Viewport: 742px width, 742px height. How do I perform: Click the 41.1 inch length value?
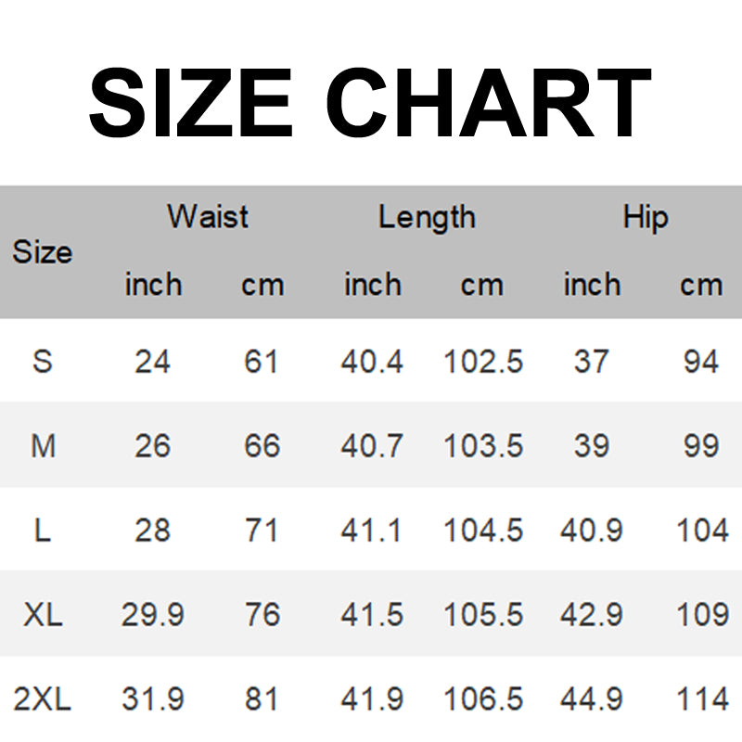[373, 531]
